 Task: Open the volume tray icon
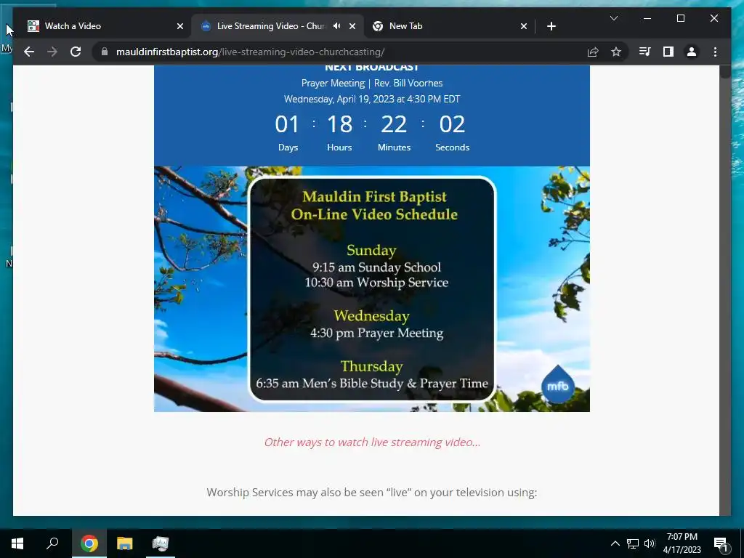pos(650,543)
